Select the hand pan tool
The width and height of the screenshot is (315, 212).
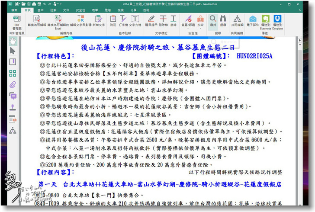point(13,42)
